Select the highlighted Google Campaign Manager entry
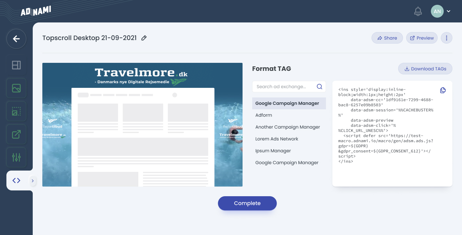462x235 pixels. click(x=289, y=103)
